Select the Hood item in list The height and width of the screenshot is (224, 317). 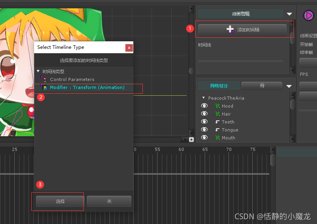point(227,106)
